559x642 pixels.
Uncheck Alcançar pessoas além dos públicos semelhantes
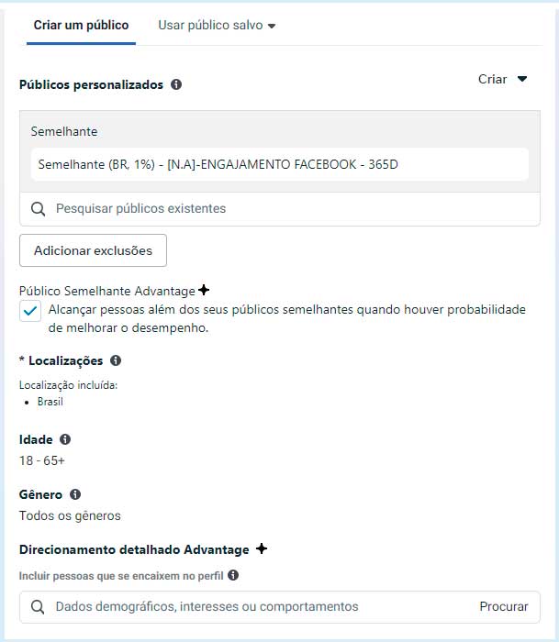pos(30,311)
